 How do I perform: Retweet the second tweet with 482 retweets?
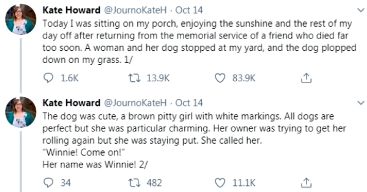click(135, 182)
